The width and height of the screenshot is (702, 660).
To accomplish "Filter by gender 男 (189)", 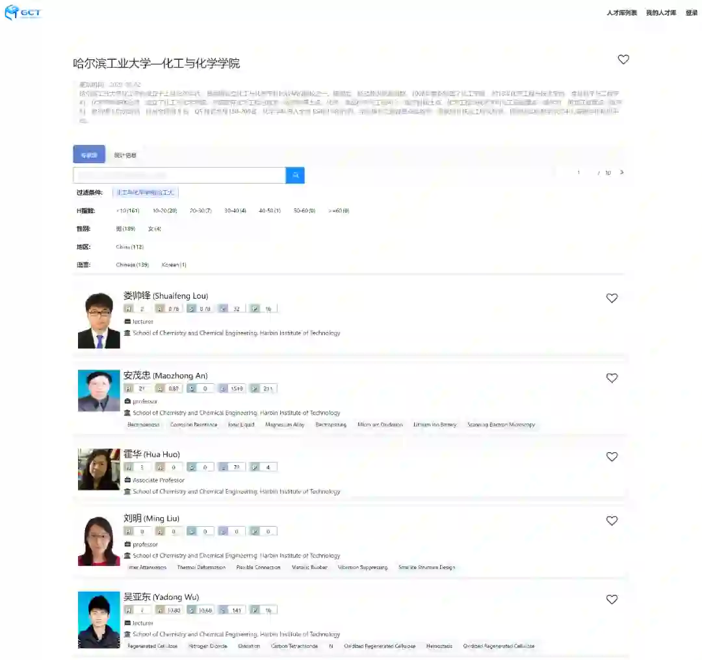I will click(125, 229).
